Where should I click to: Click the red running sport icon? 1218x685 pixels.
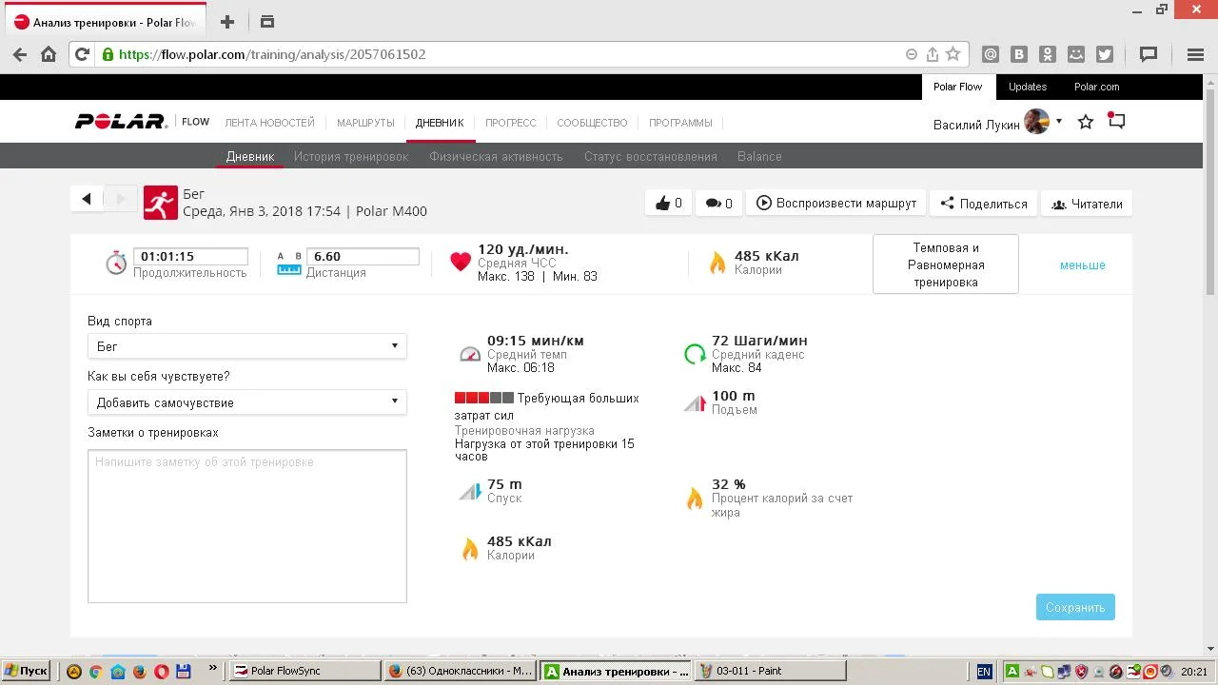(161, 203)
